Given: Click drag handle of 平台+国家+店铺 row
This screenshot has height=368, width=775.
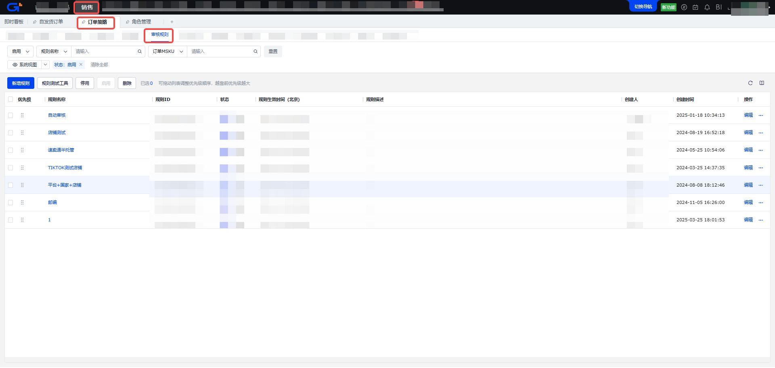Looking at the screenshot, I should pos(22,185).
